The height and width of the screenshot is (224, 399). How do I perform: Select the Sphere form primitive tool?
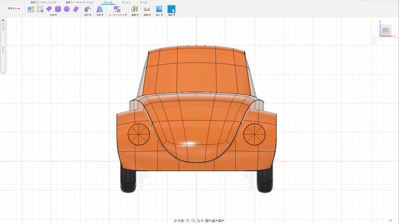click(66, 9)
